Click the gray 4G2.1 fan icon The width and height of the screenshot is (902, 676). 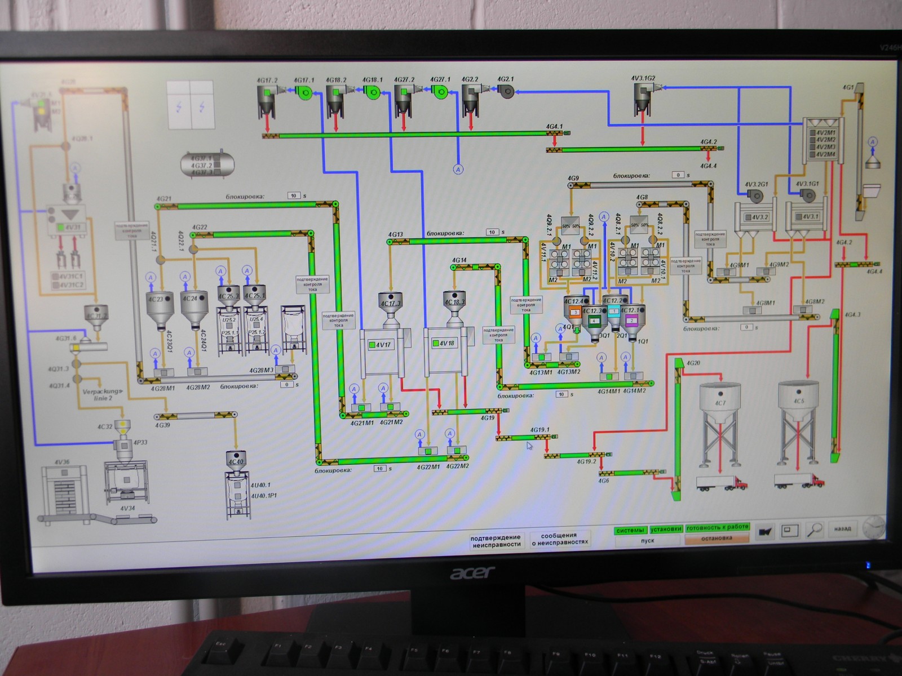pos(507,92)
